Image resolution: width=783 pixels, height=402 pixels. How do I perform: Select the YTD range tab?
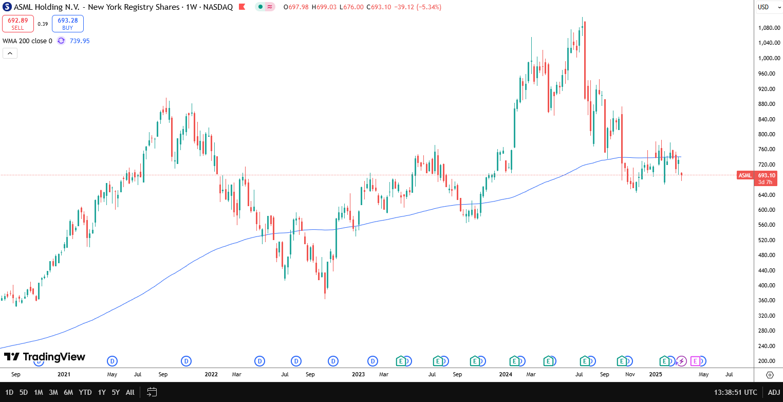pos(85,392)
